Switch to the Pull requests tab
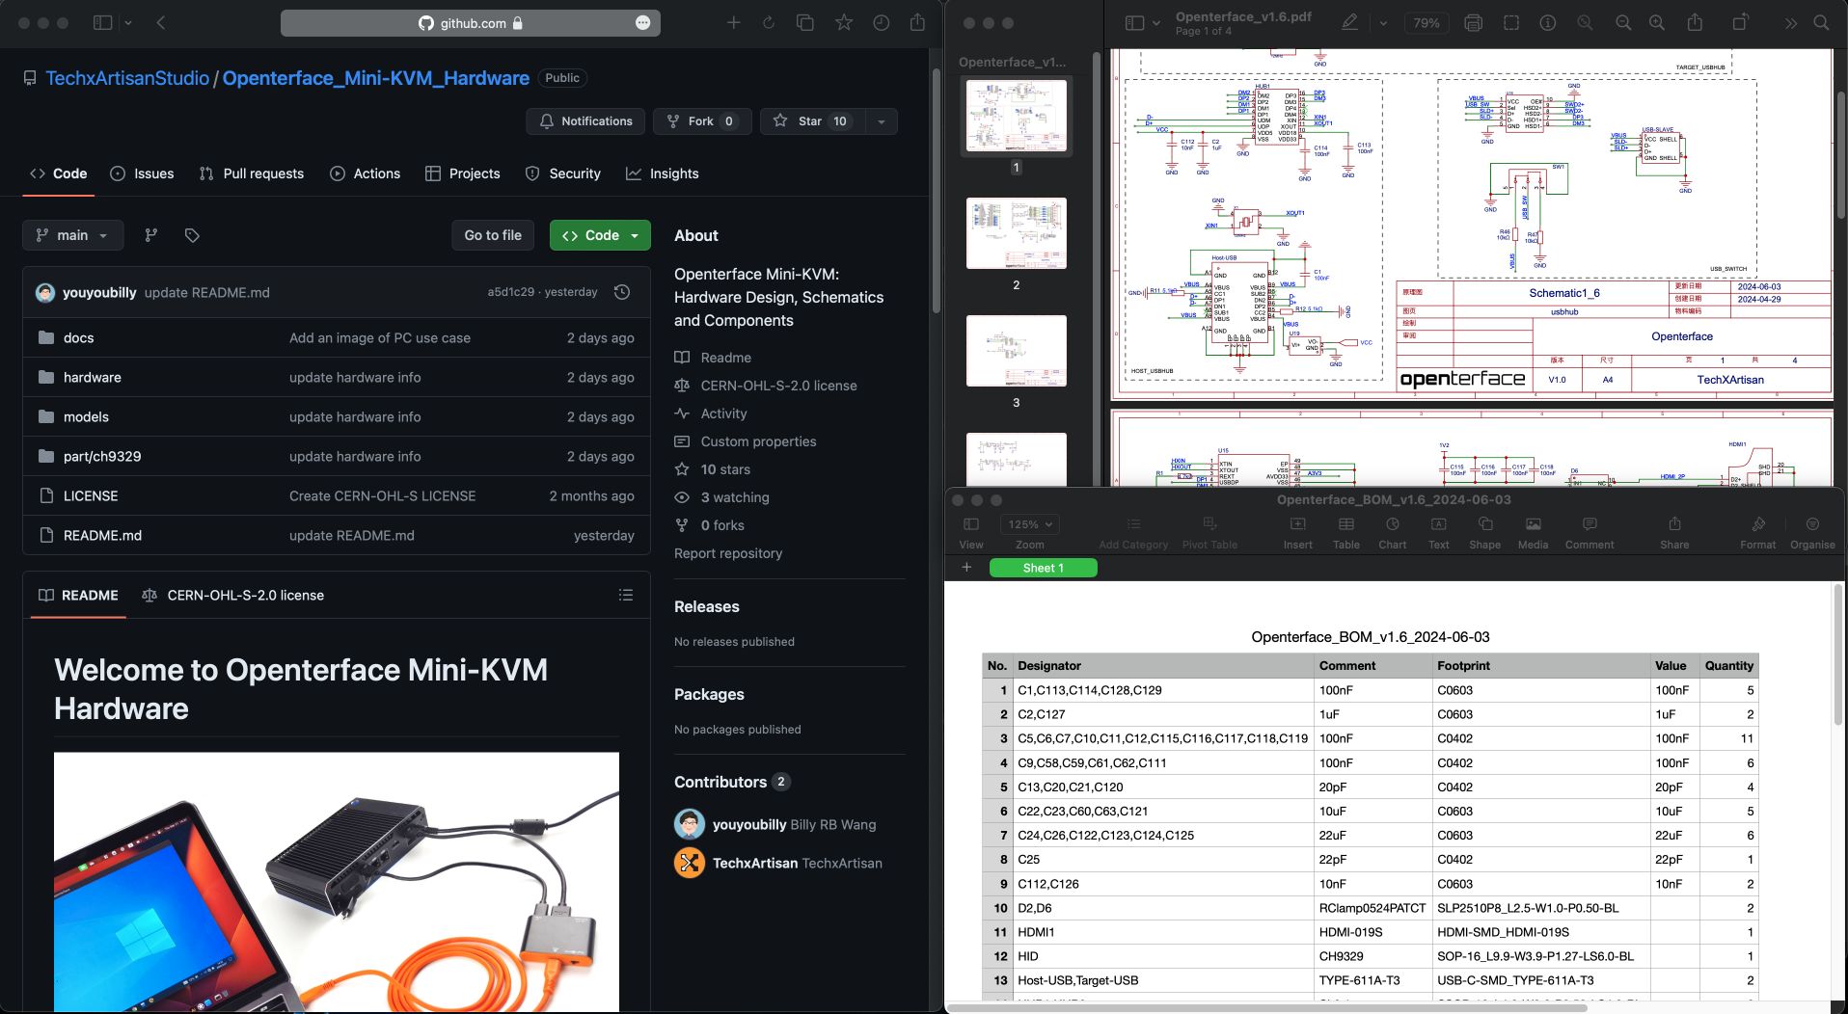The height and width of the screenshot is (1014, 1848). tap(251, 173)
